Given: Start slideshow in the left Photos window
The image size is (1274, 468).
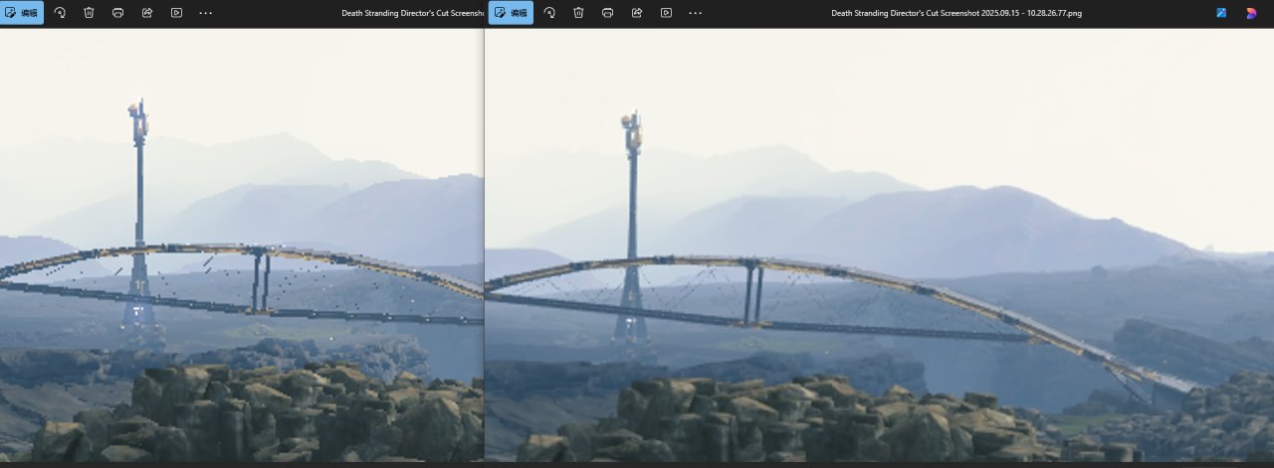Looking at the screenshot, I should click(176, 13).
